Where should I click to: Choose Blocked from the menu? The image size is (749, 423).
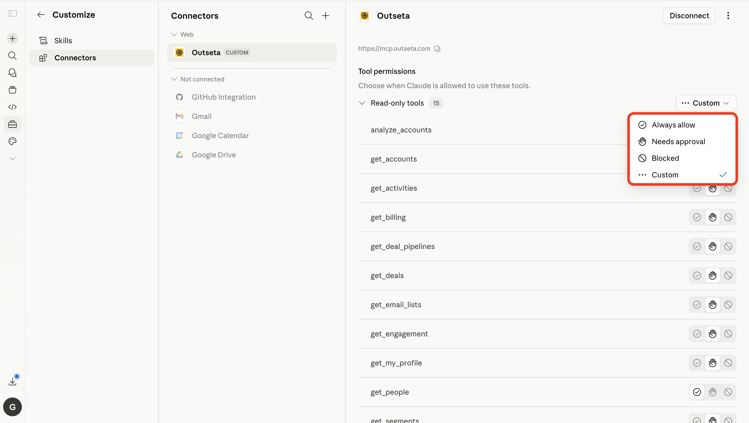(x=682, y=158)
